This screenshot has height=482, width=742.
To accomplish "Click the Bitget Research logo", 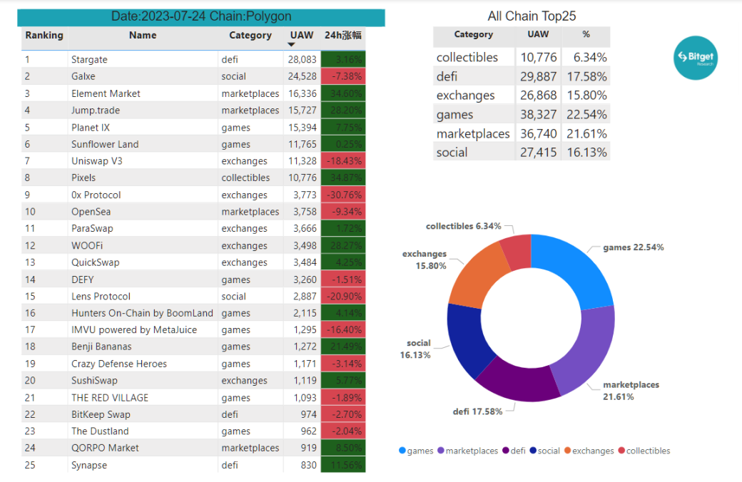I will (695, 58).
